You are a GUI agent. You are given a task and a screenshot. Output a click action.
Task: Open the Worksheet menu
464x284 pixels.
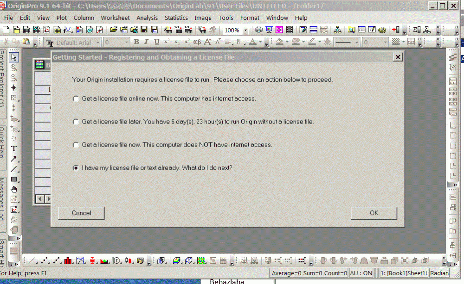tap(115, 18)
